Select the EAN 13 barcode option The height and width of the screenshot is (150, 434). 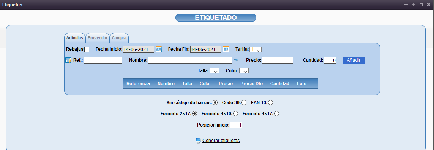pyautogui.click(x=270, y=103)
